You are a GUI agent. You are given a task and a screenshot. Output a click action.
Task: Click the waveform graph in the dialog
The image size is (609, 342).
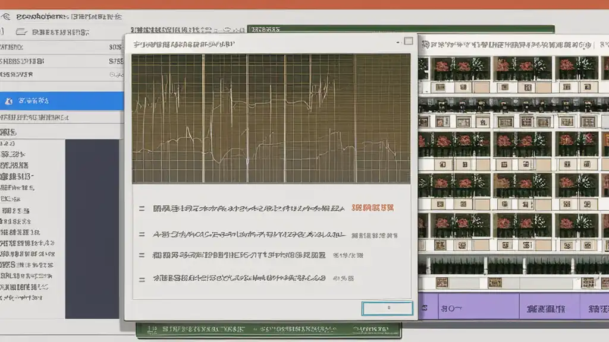271,118
